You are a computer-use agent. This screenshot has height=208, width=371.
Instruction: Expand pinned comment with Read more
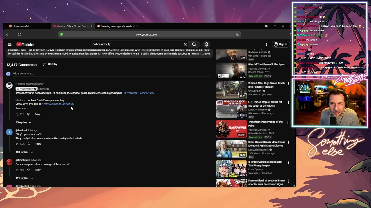click(22, 109)
